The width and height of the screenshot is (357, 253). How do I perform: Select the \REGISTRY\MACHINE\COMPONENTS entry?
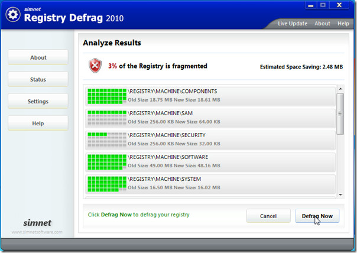tap(210, 96)
